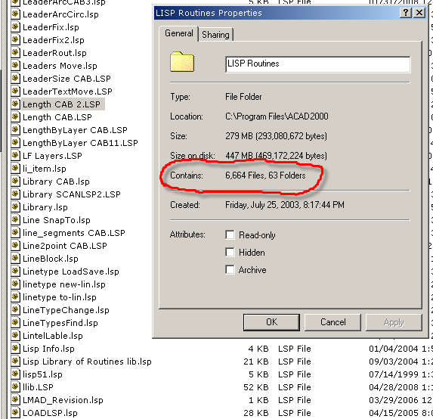Click the Library CAB.lsp file icon
The height and width of the screenshot is (419, 433).
[x=15, y=182]
